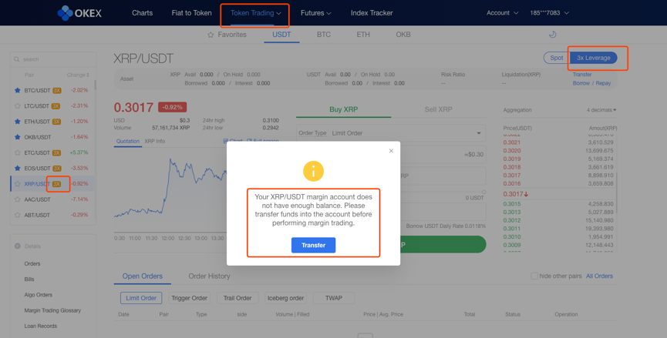Open Orders in Details sidebar
Screen dimensions: 667x338
point(32,263)
